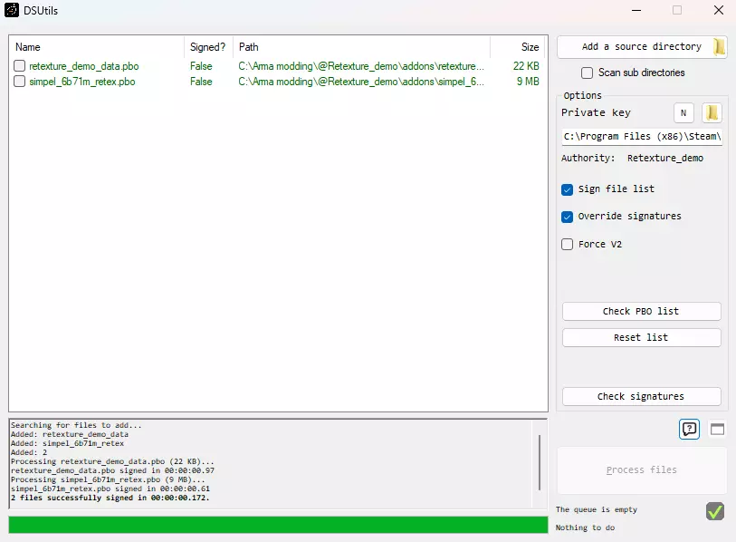Open the help question mark icon
Image resolution: width=736 pixels, height=542 pixels.
689,429
